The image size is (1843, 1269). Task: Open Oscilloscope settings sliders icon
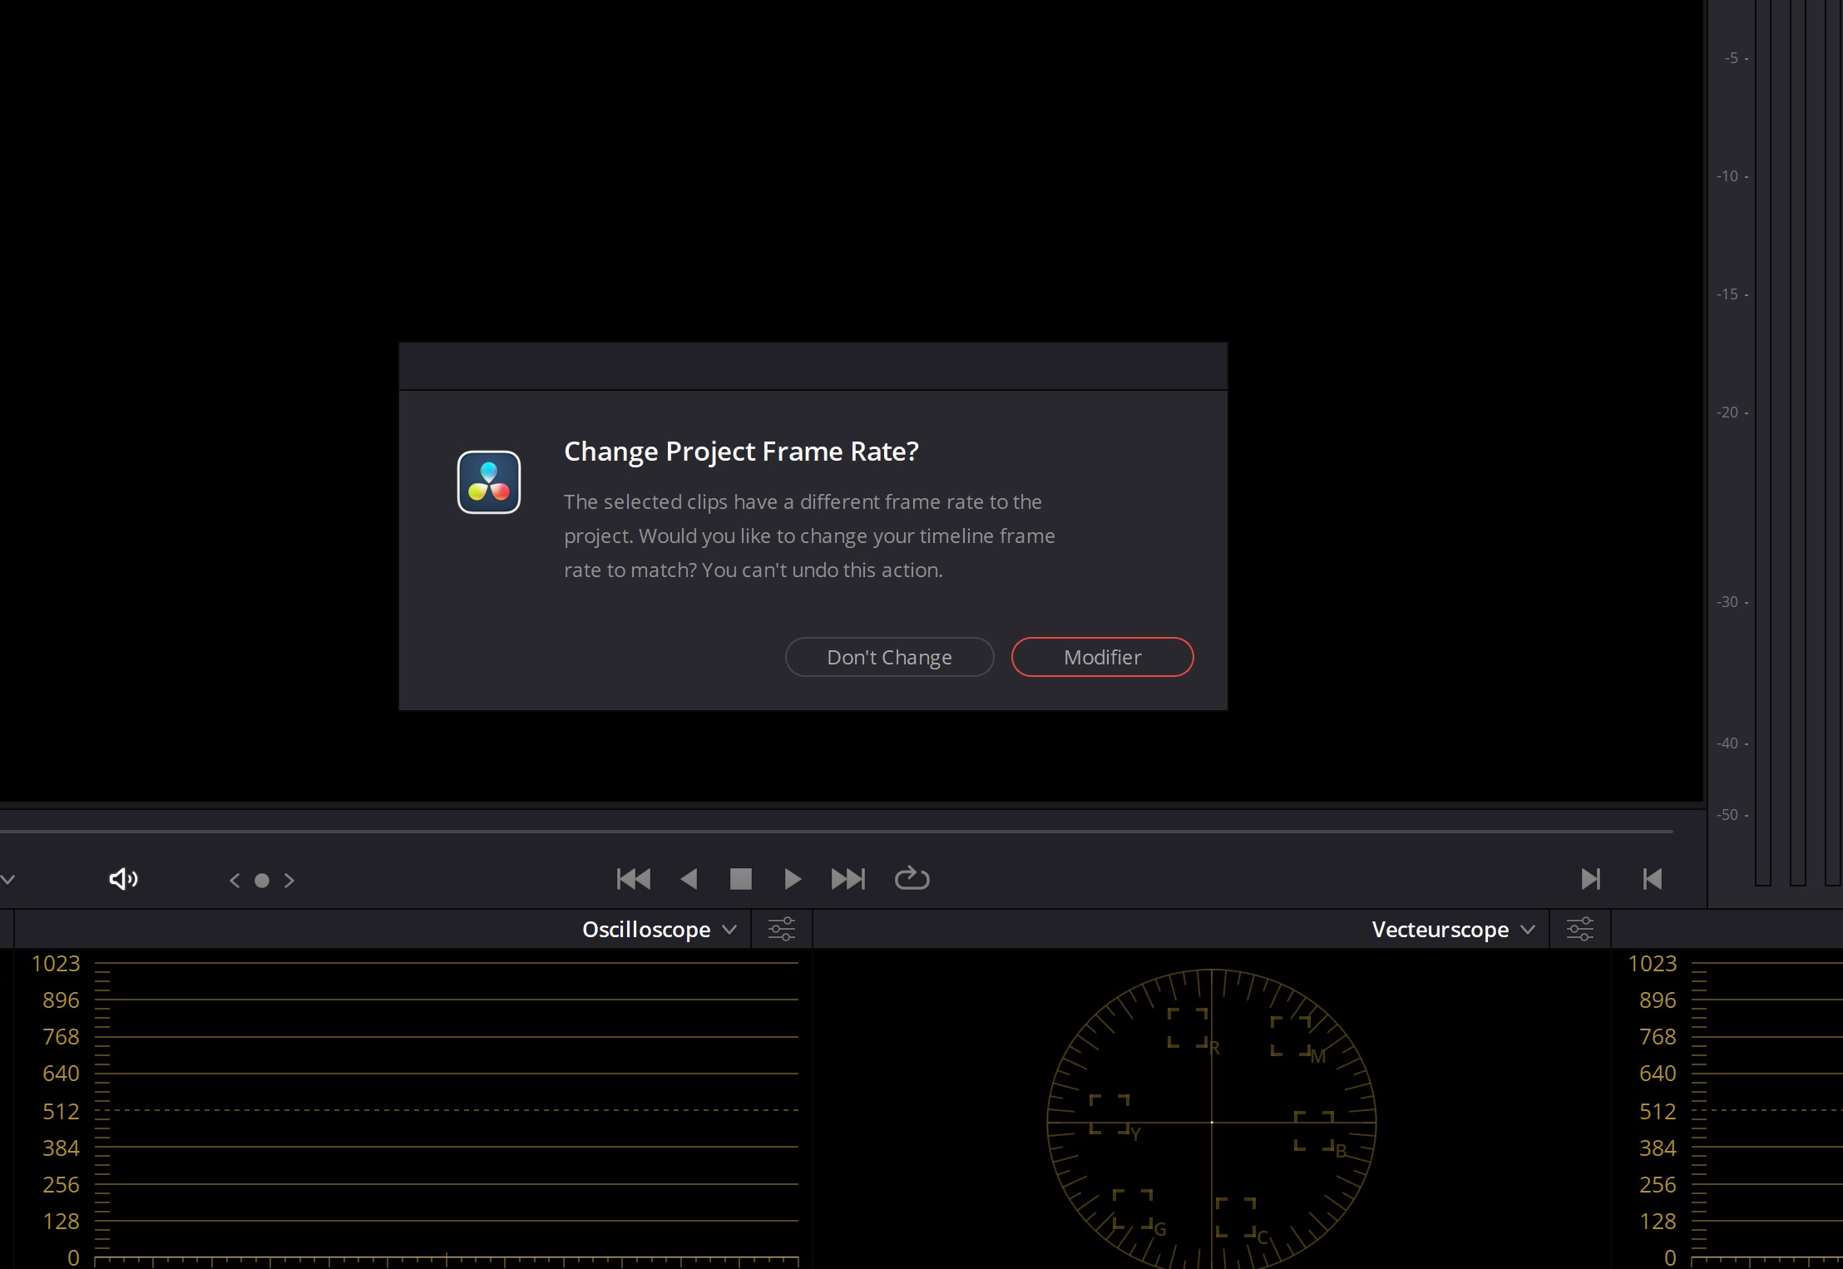tap(782, 929)
